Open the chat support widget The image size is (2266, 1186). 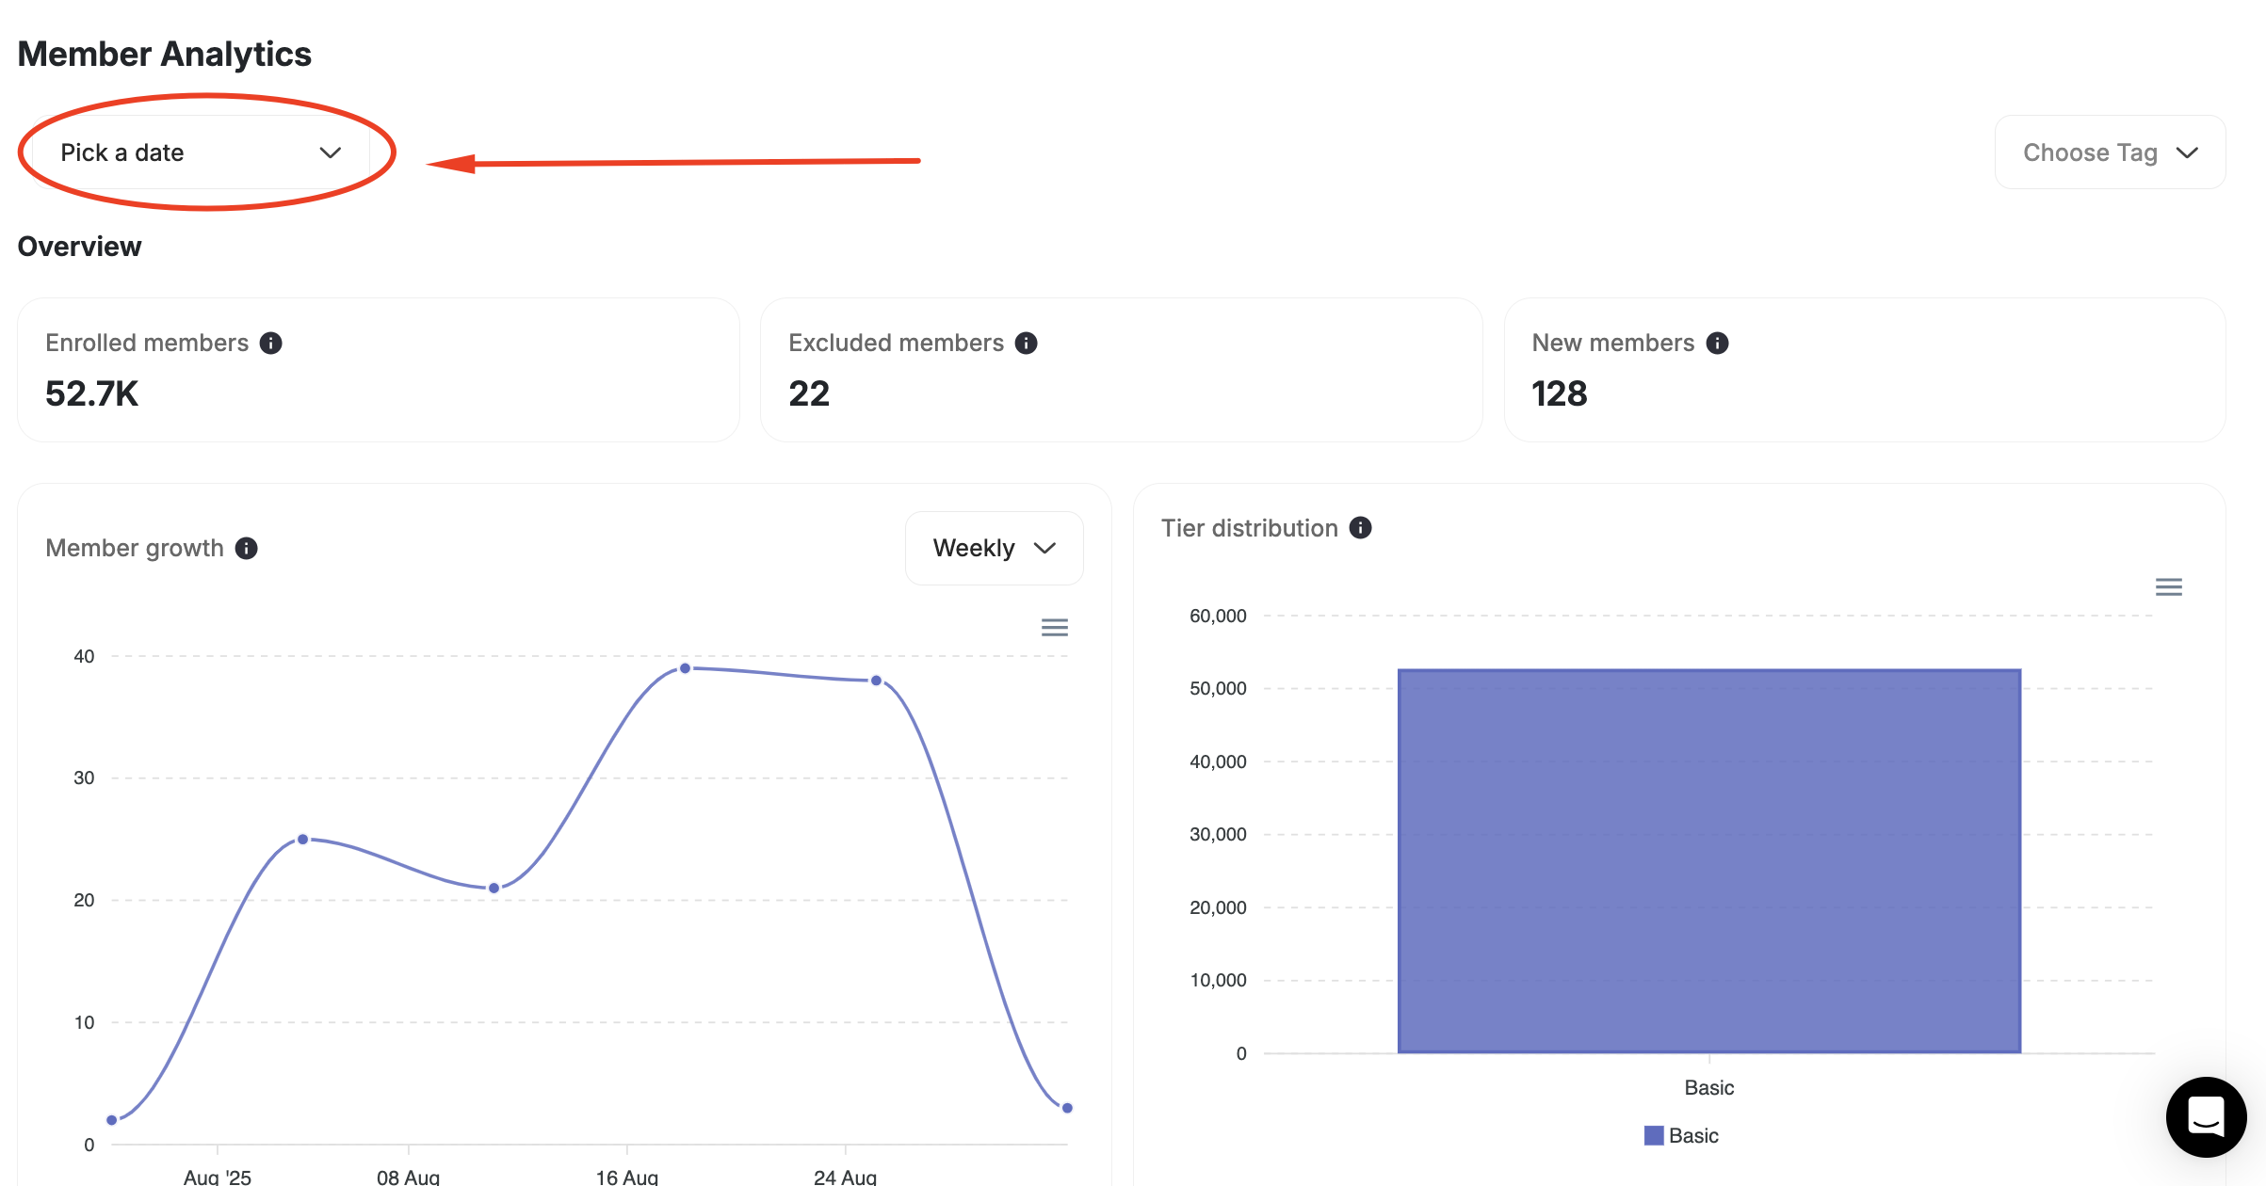pos(2207,1117)
